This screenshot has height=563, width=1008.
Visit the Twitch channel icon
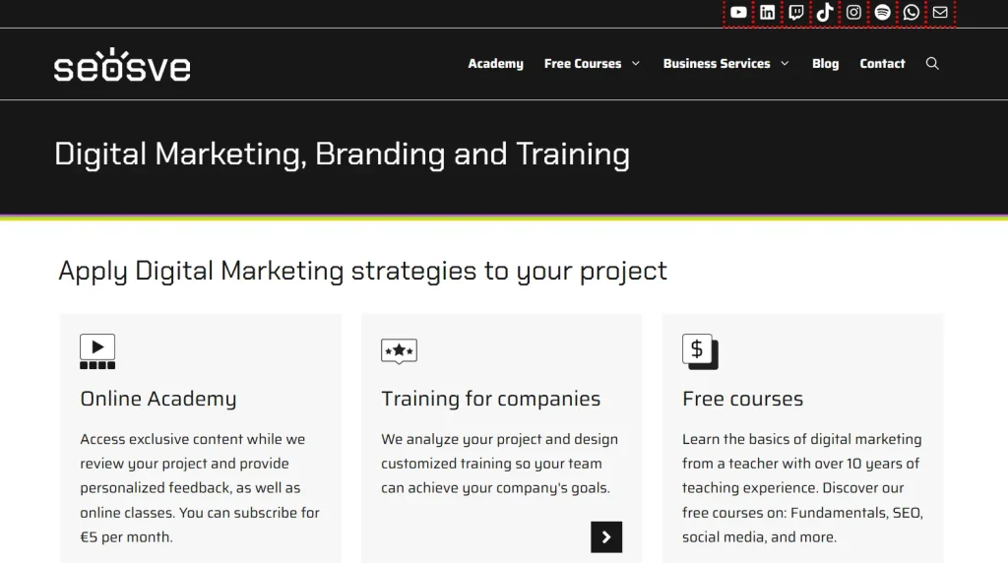click(x=795, y=12)
